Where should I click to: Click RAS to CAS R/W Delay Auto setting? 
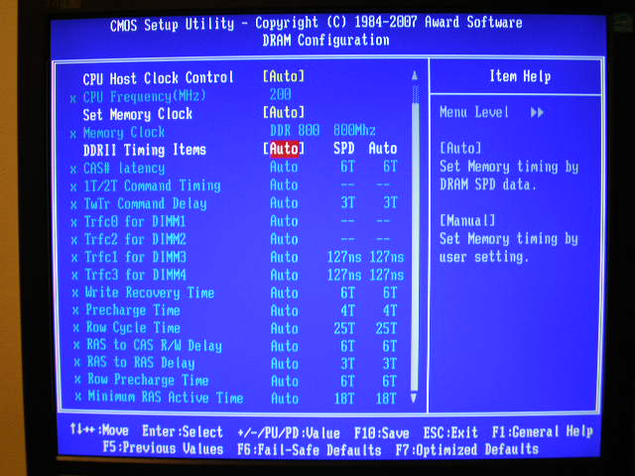click(x=285, y=346)
